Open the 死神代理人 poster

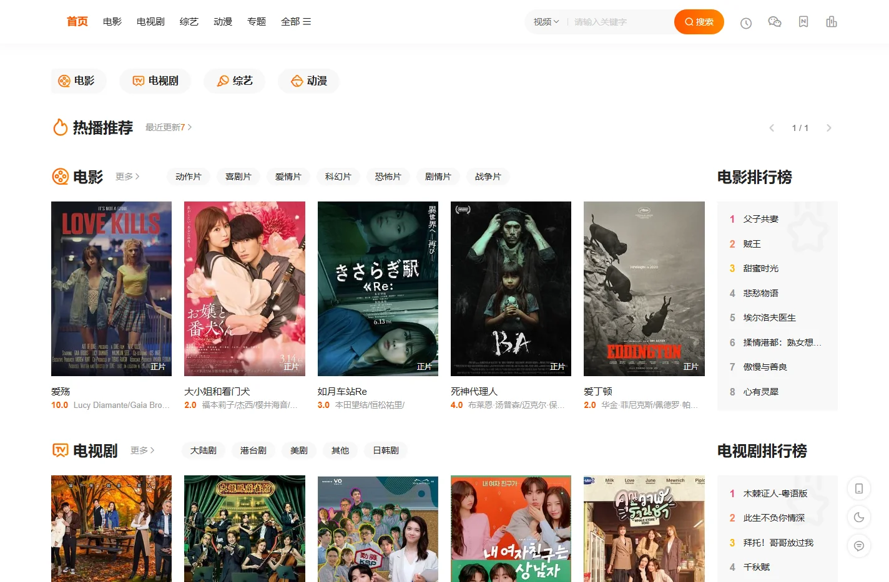511,289
